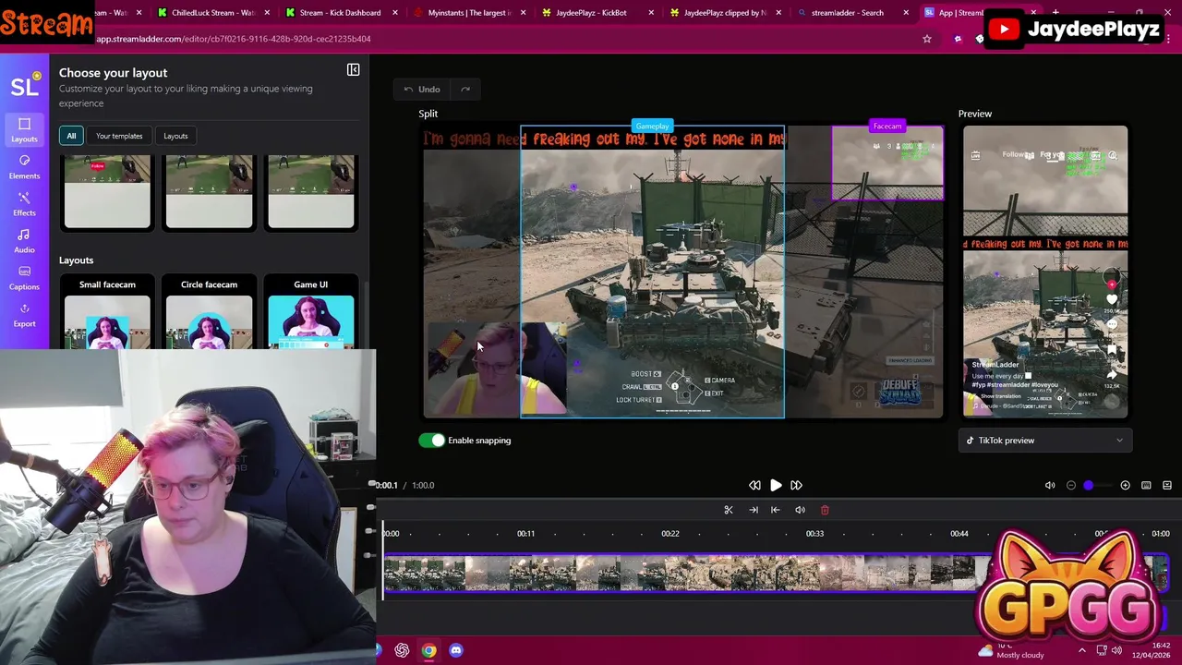Viewport: 1182px width, 665px height.
Task: Click the Chrome icon in the taskbar
Action: (x=428, y=650)
